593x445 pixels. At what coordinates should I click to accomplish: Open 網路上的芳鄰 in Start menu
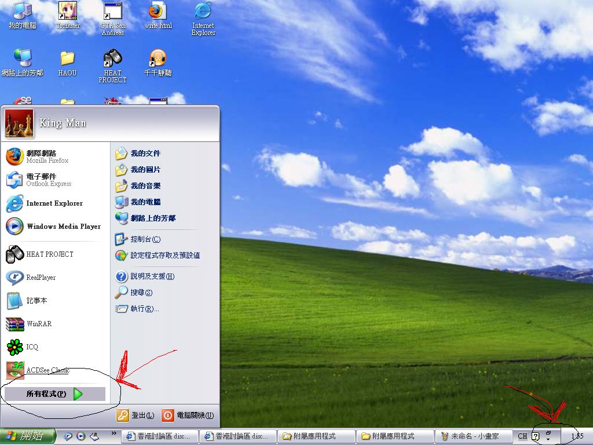coord(145,218)
